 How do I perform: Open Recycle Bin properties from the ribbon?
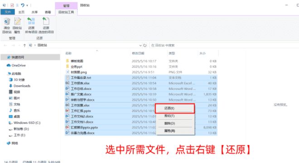point(17,22)
